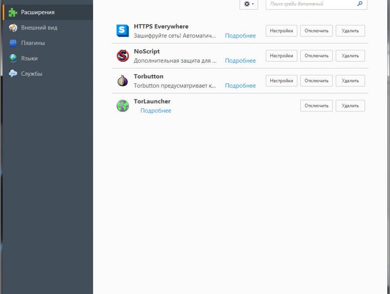Click description 'Дополнительная защита для ...'
390x294 pixels.
[175, 61]
